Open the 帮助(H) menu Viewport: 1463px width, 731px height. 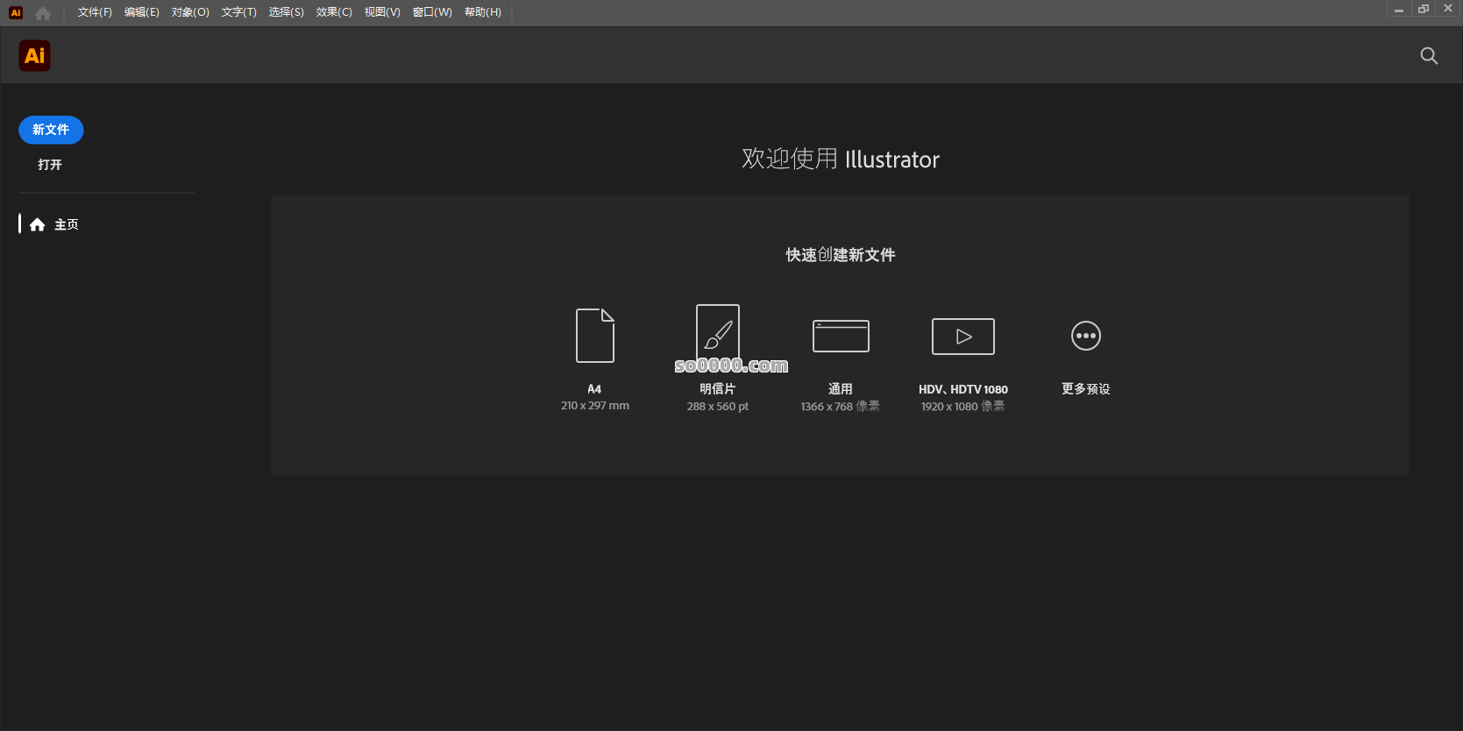[x=483, y=12]
